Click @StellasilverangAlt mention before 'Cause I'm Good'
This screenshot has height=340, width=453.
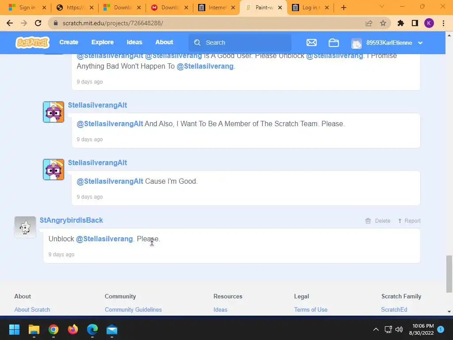(x=110, y=181)
